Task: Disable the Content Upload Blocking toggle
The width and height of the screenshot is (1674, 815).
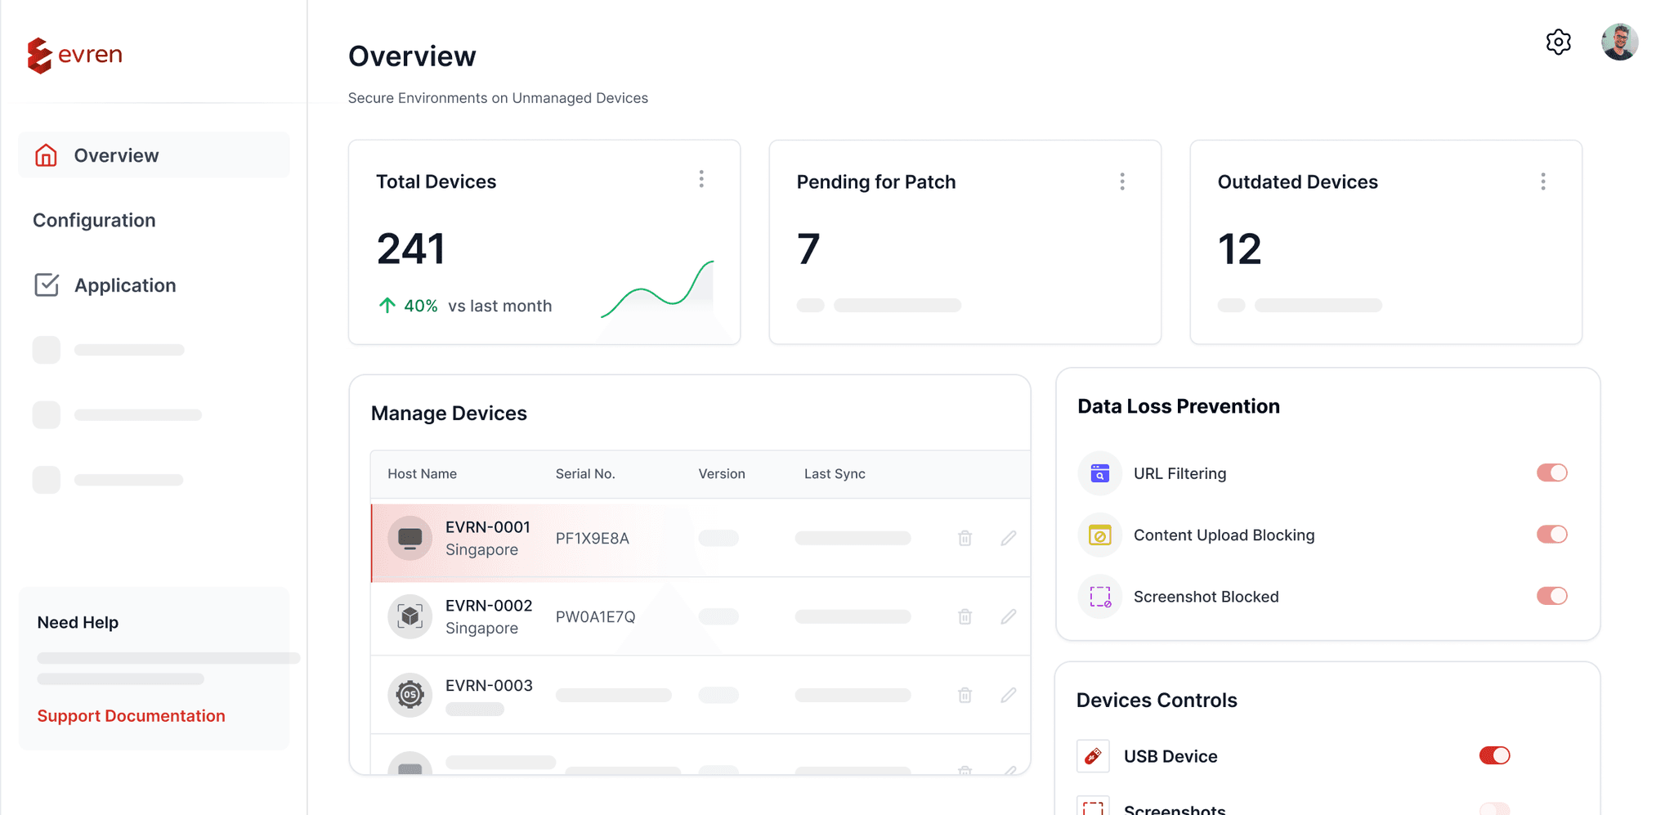Action: (1552, 534)
